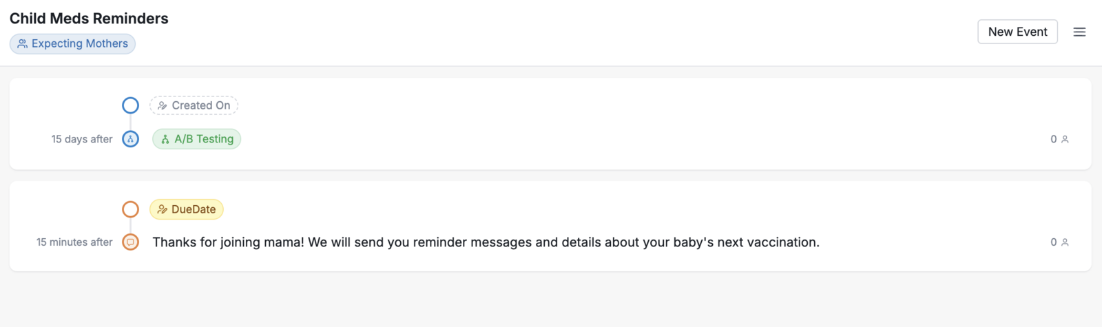The image size is (1102, 327).
Task: Click the '15 minutes after' delay label
Action: click(x=74, y=242)
